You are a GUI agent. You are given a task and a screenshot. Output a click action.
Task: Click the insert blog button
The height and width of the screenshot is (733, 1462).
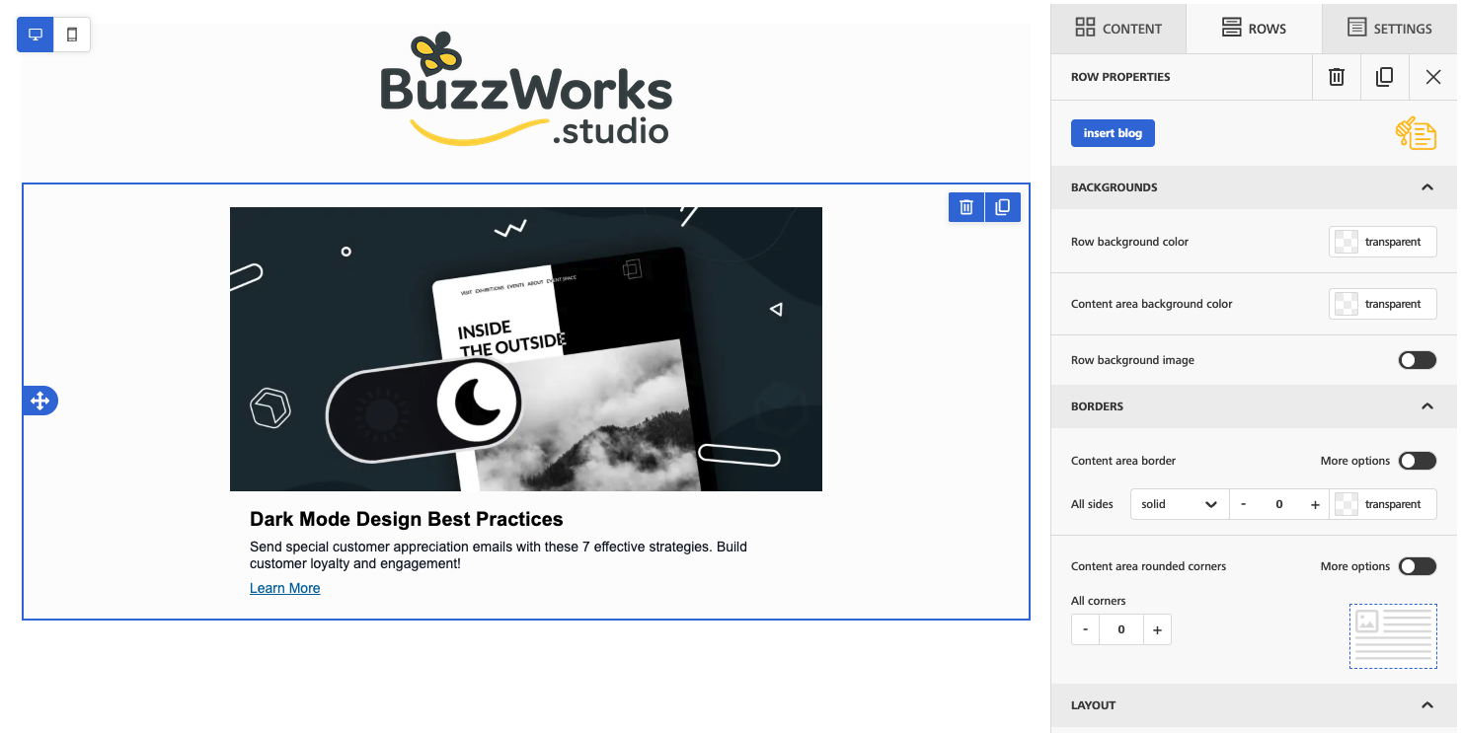[x=1113, y=132]
